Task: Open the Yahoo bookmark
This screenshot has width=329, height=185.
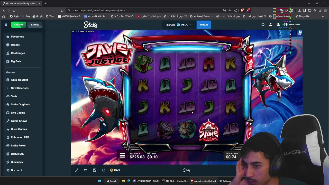Action: pyautogui.click(x=50, y=16)
